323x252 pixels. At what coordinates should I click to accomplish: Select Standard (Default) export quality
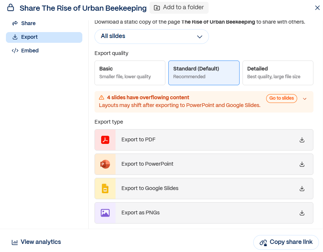point(204,73)
